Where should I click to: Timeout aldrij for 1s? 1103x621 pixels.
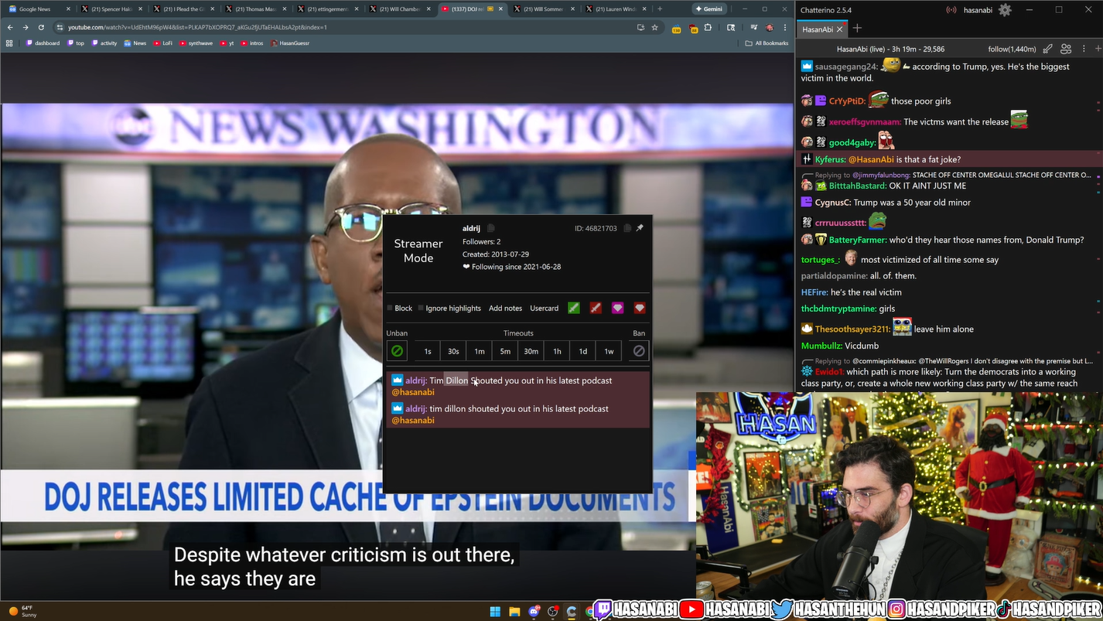(x=428, y=351)
